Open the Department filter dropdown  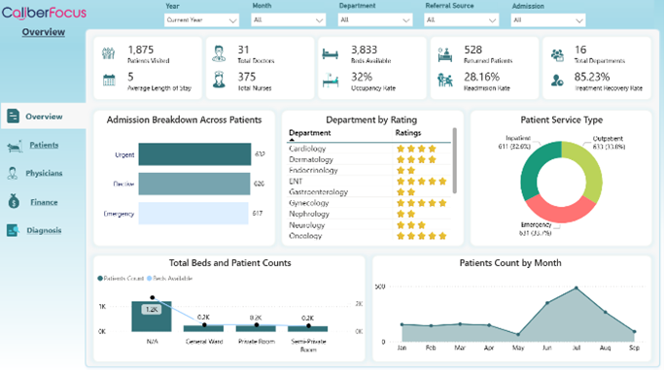(375, 19)
